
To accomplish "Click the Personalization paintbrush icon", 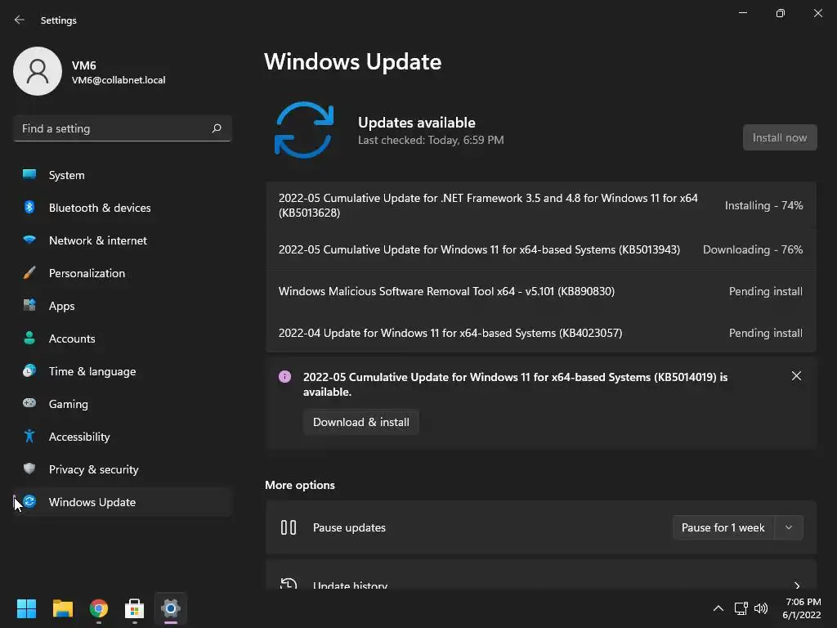I will click(x=29, y=272).
